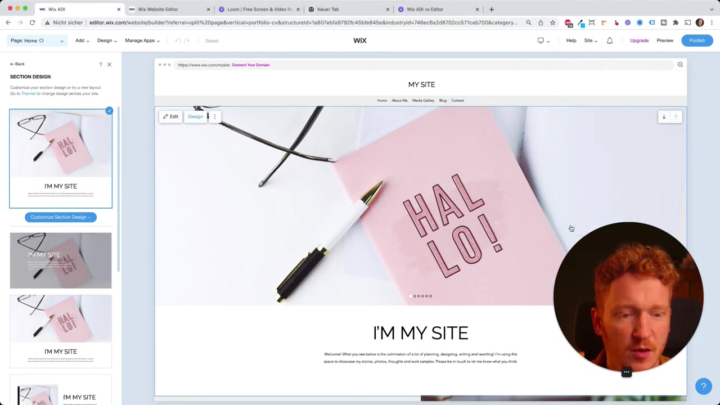The height and width of the screenshot is (405, 720).
Task: Open the device view switcher dropdown
Action: (544, 40)
